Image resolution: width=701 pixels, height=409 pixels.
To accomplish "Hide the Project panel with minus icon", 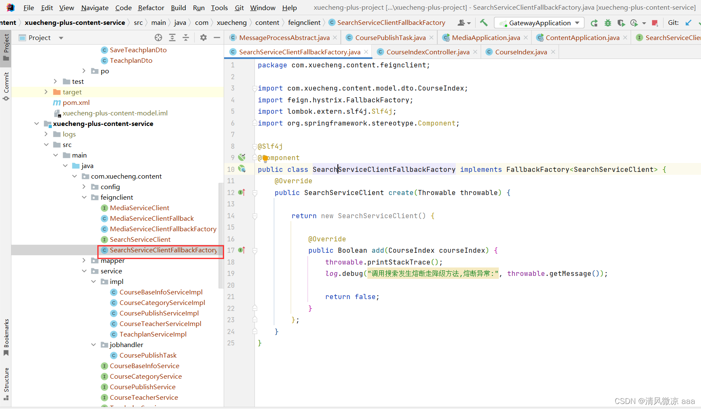I will pos(217,37).
